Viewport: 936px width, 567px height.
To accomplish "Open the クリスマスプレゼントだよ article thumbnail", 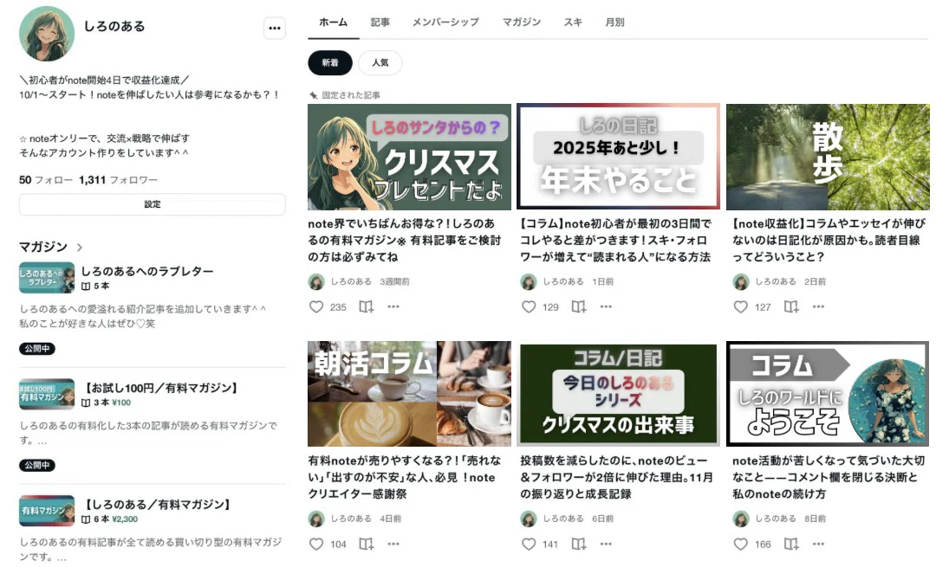I will (x=409, y=157).
